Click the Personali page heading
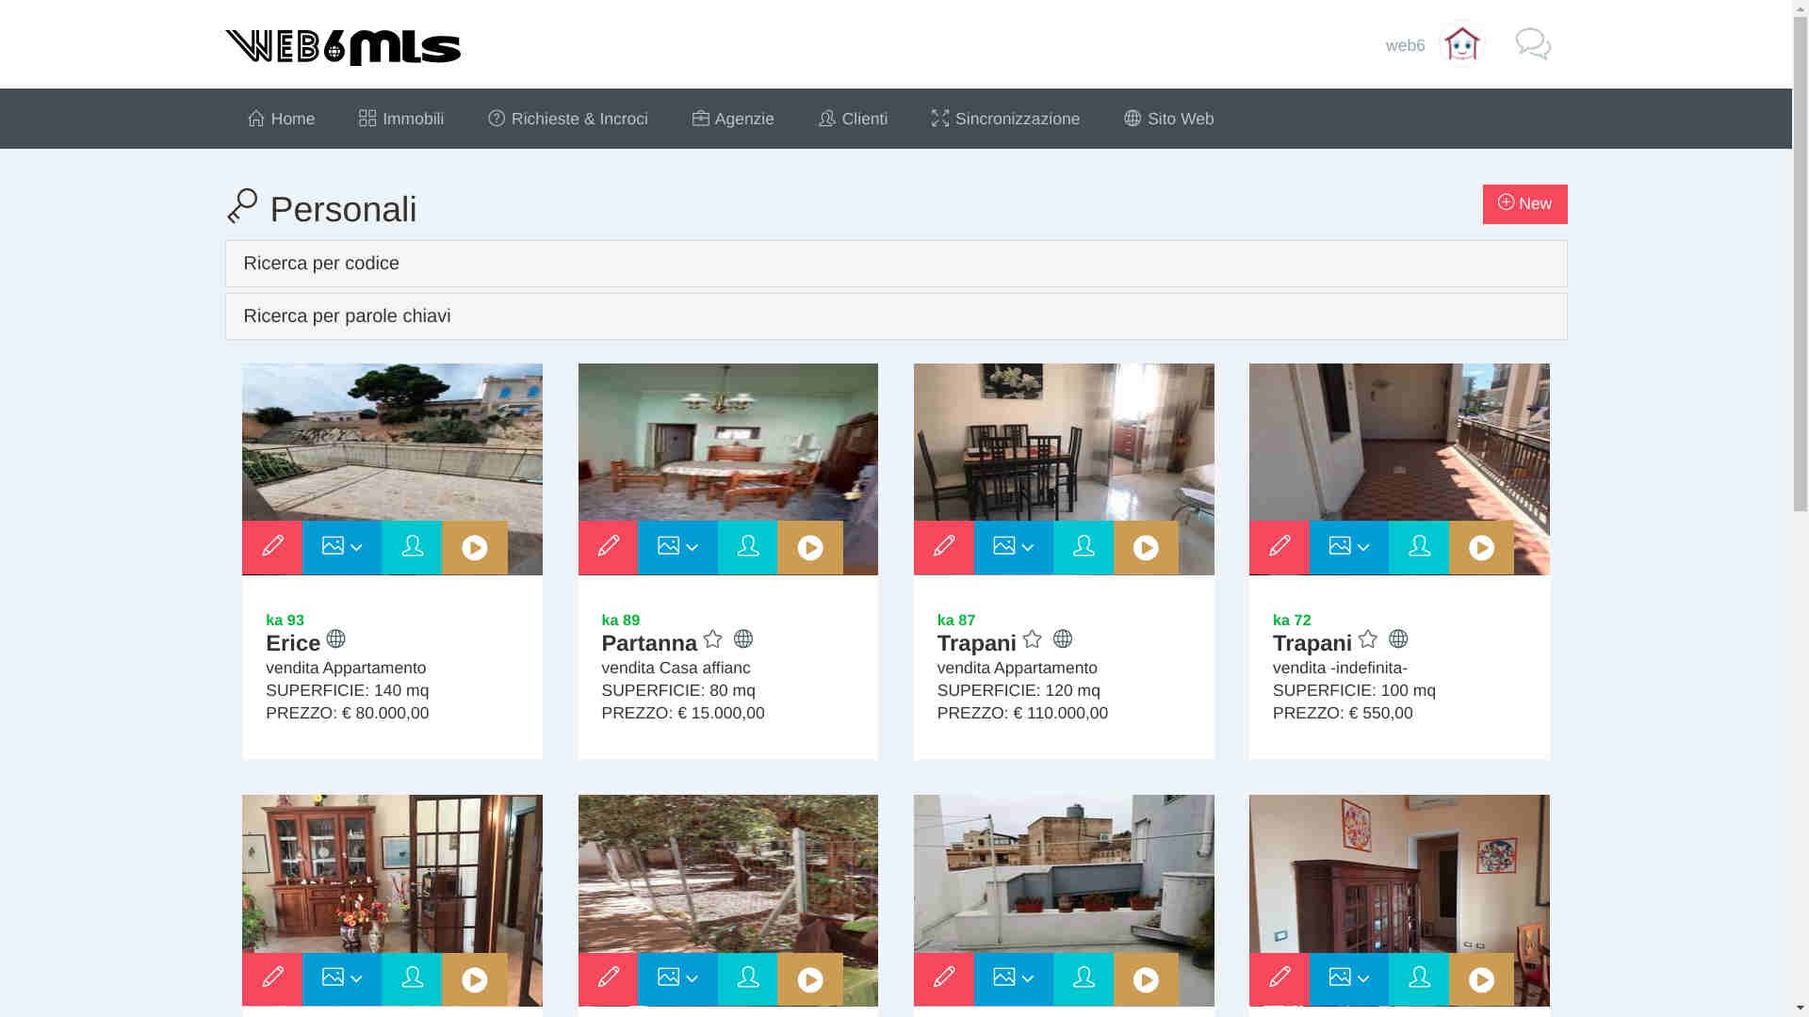Screen dimensions: 1809x1017 (x=343, y=209)
